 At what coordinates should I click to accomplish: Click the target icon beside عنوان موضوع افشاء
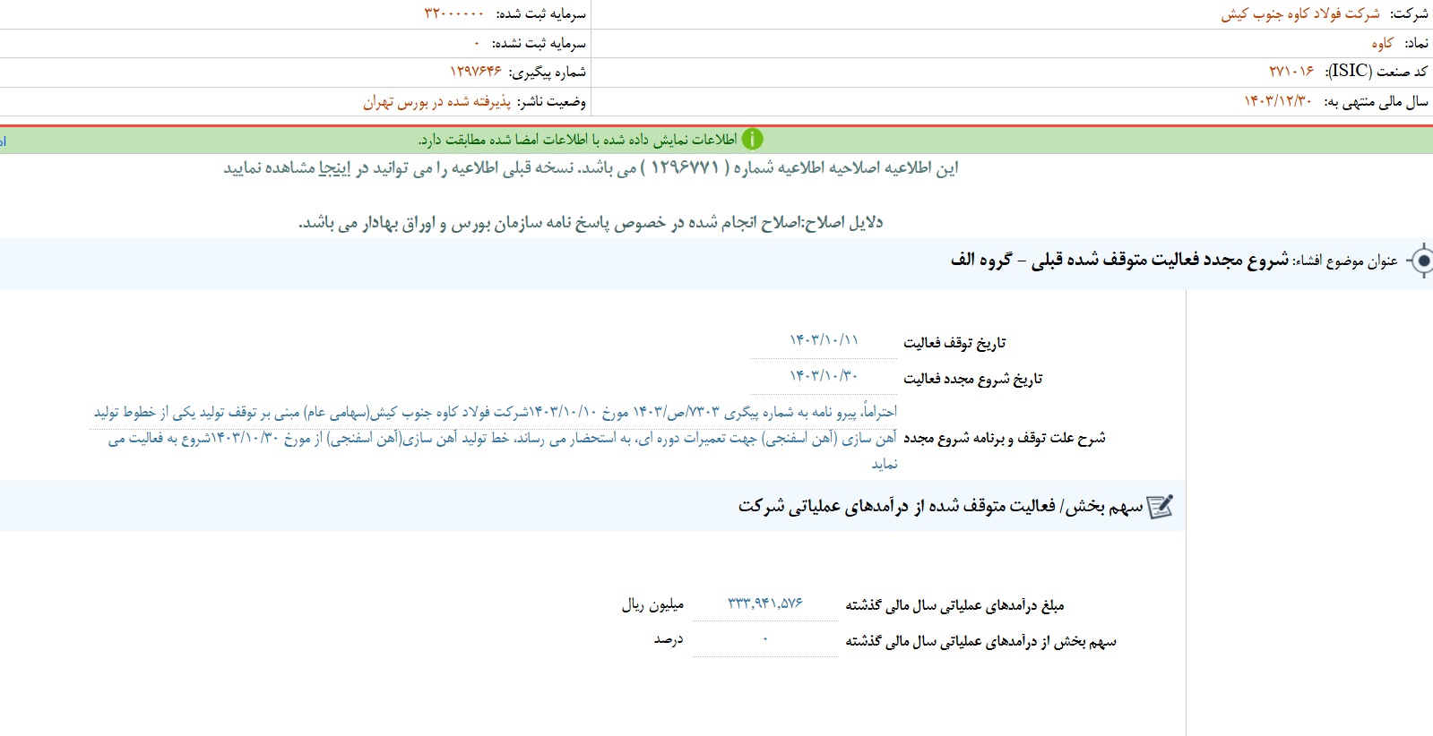click(x=1420, y=261)
